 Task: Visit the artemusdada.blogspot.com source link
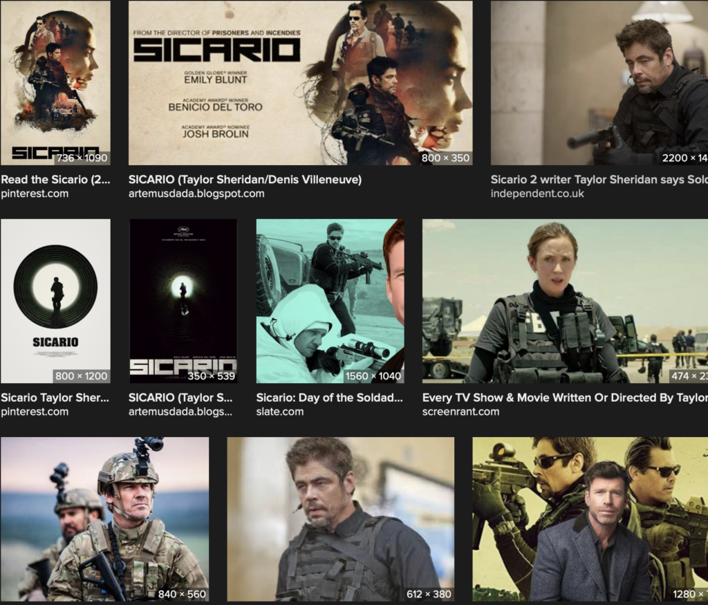pos(196,194)
